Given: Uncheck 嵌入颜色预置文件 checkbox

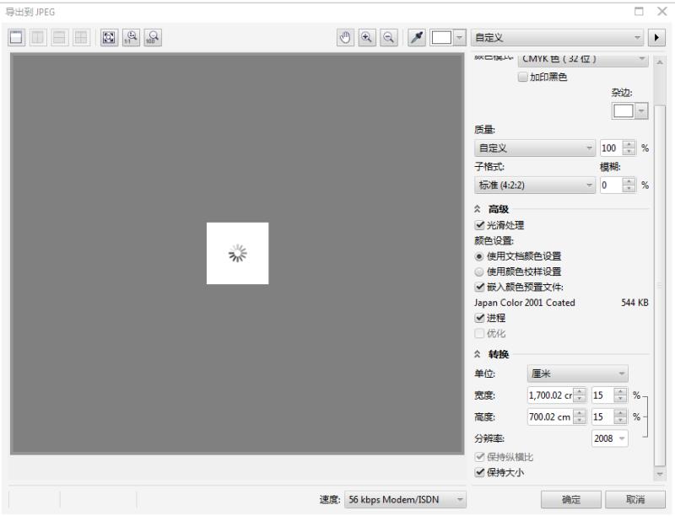Looking at the screenshot, I should 479,287.
